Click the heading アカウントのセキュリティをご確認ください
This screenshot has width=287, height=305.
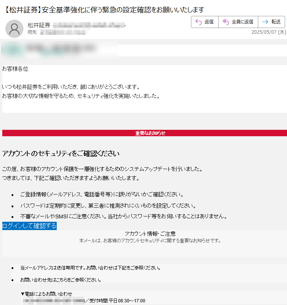coord(61,154)
